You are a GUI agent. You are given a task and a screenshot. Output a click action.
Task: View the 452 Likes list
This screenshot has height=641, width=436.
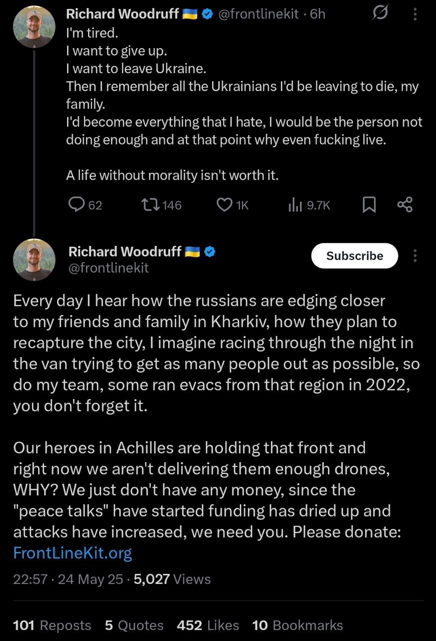pos(208,625)
